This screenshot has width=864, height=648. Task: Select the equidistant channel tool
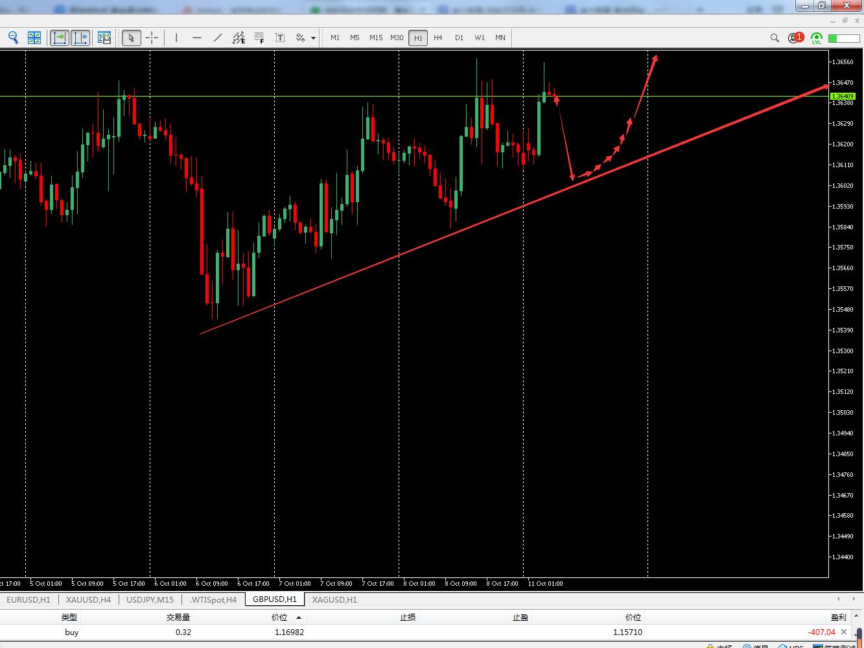pyautogui.click(x=239, y=38)
